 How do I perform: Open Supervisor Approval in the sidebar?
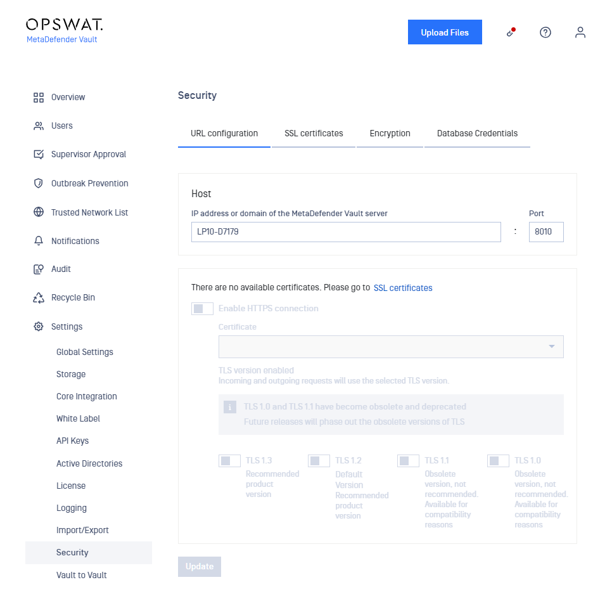click(89, 154)
